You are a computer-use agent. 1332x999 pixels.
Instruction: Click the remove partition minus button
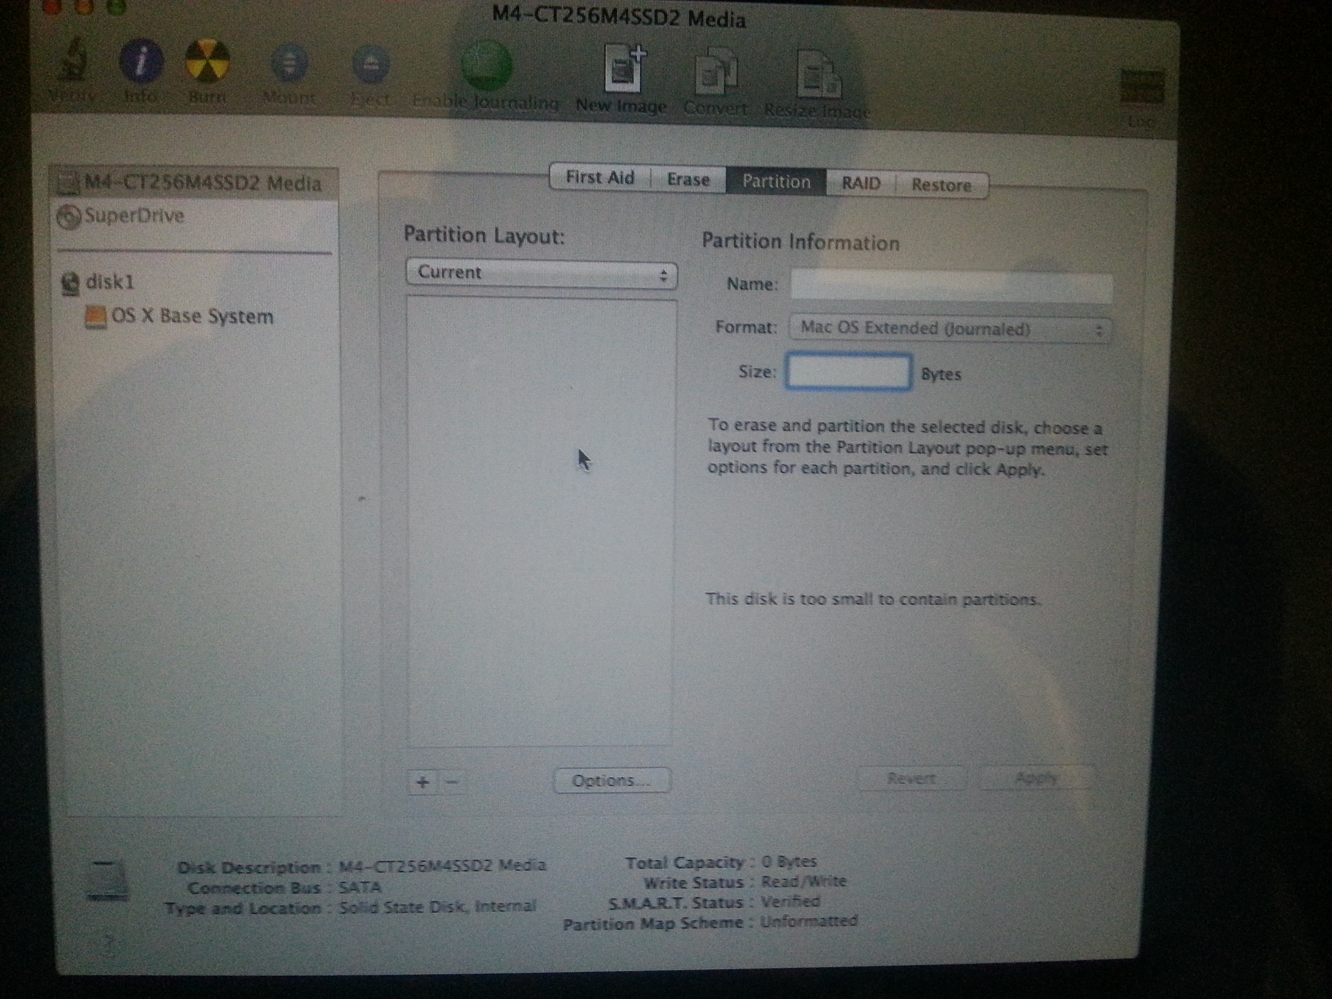coord(452,782)
